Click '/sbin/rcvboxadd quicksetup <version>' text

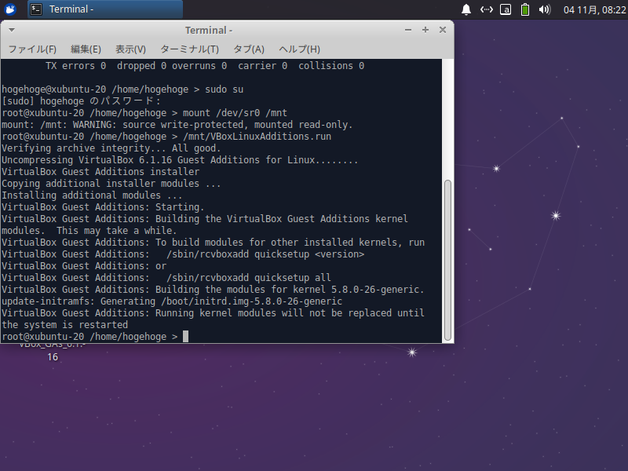click(265, 254)
